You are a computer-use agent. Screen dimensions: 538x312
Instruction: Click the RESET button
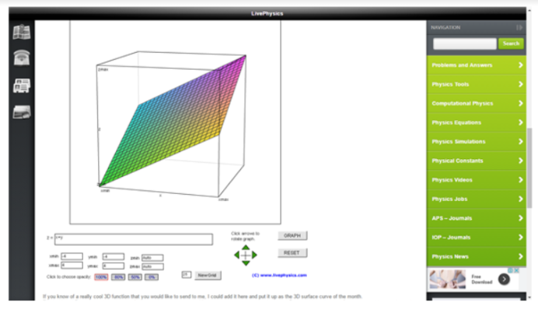pyautogui.click(x=292, y=253)
